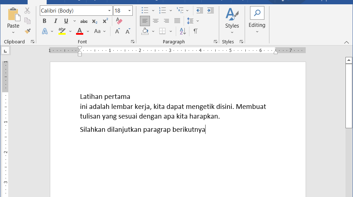Image resolution: width=353 pixels, height=197 pixels.
Task: Select the Format Painter brush
Action: point(28,31)
